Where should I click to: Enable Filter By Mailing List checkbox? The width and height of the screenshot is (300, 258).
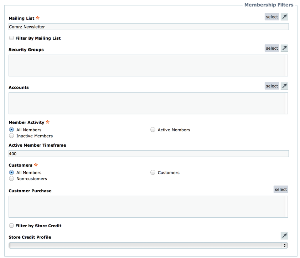point(11,38)
